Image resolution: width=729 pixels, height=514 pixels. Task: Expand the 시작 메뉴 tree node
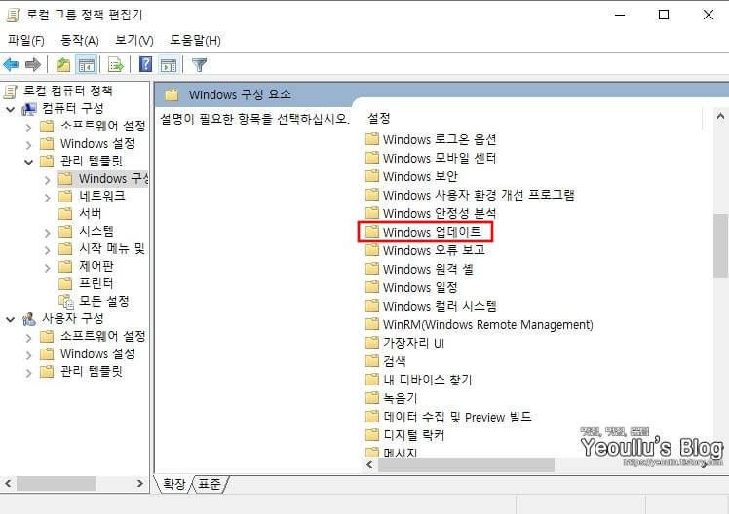(x=47, y=249)
